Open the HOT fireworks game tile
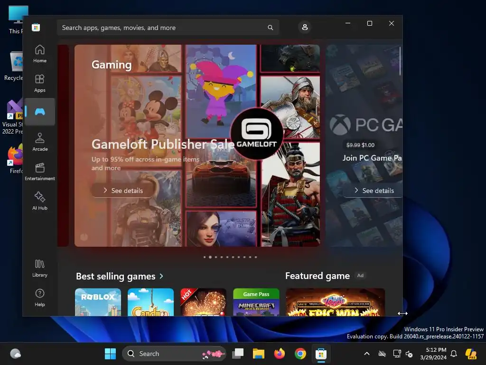The image size is (486, 365). pyautogui.click(x=203, y=302)
